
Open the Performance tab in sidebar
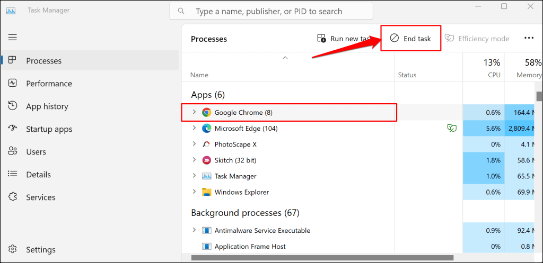[x=49, y=84]
